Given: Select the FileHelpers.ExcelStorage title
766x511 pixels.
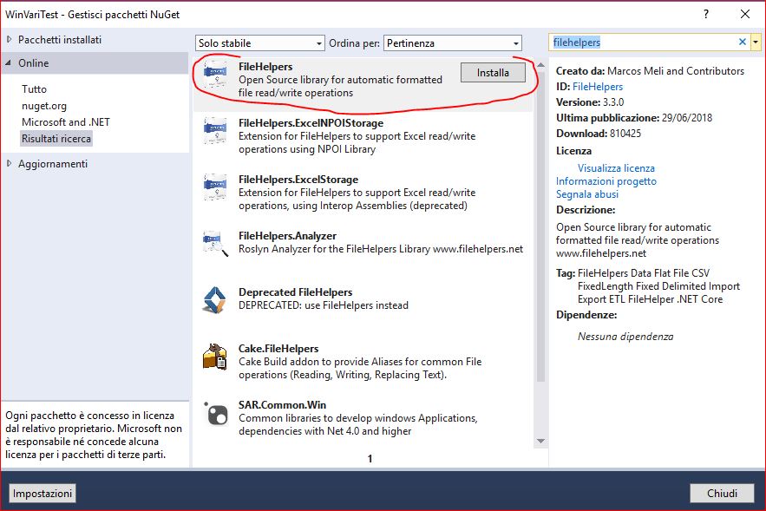Looking at the screenshot, I should (298, 180).
